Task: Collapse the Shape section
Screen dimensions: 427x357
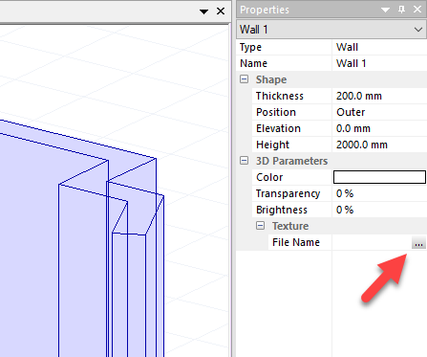Action: click(x=244, y=79)
